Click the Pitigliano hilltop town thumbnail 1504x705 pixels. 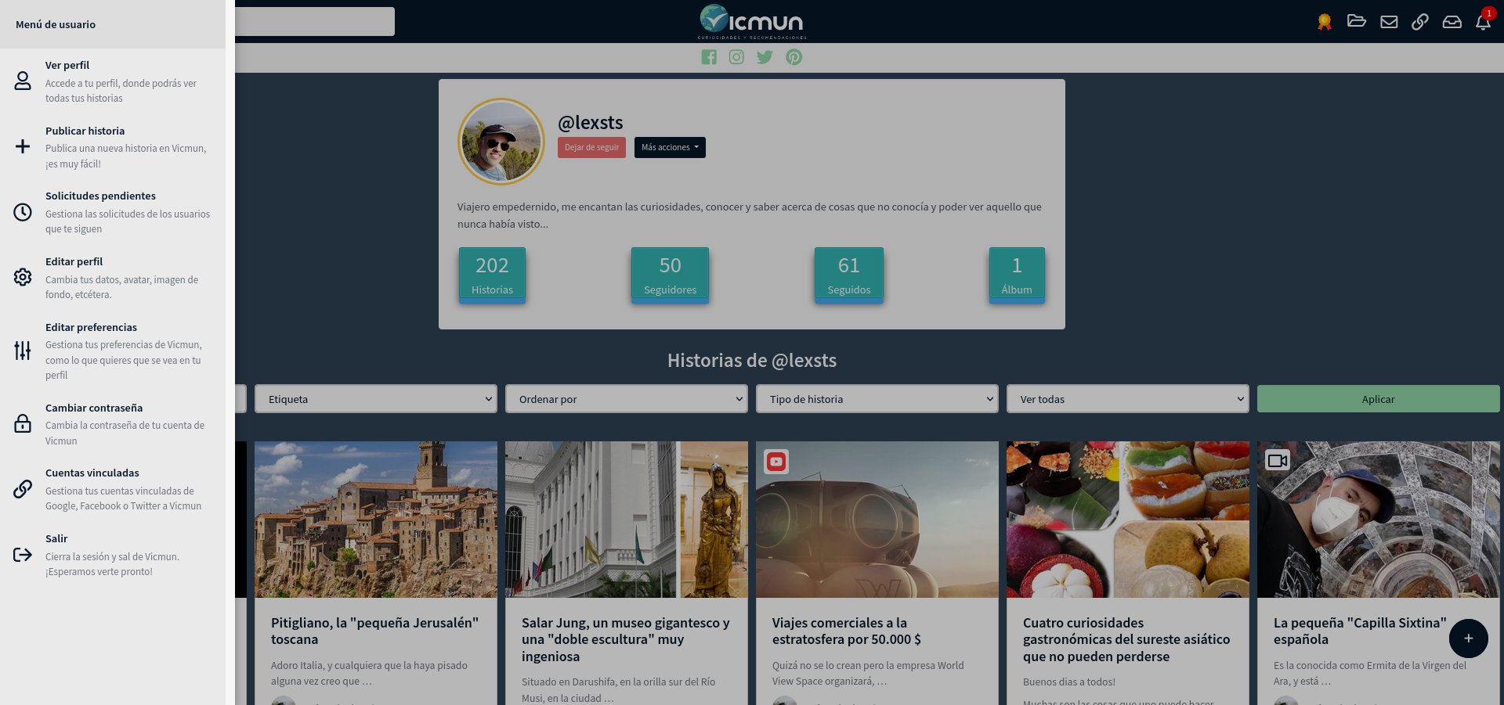pyautogui.click(x=376, y=520)
